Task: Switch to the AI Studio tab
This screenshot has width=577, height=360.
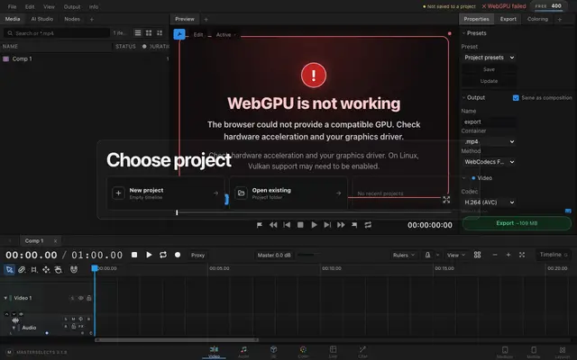Action: 42,19
